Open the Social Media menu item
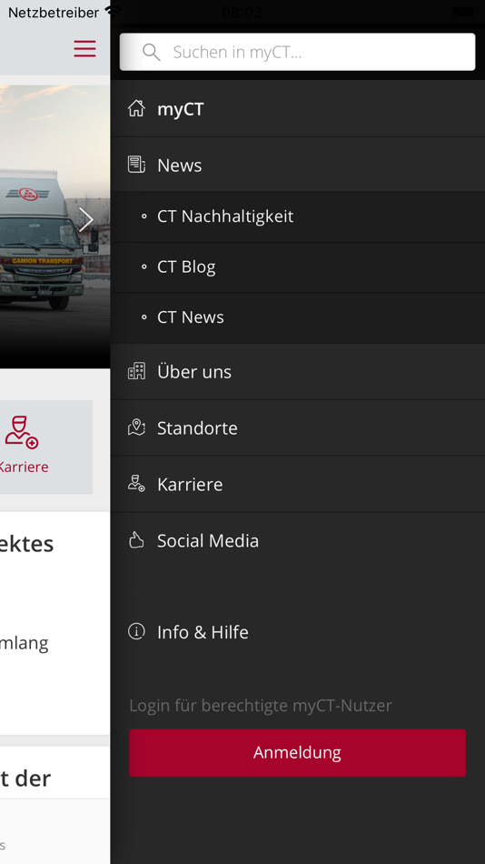This screenshot has width=485, height=864. pyautogui.click(x=298, y=540)
